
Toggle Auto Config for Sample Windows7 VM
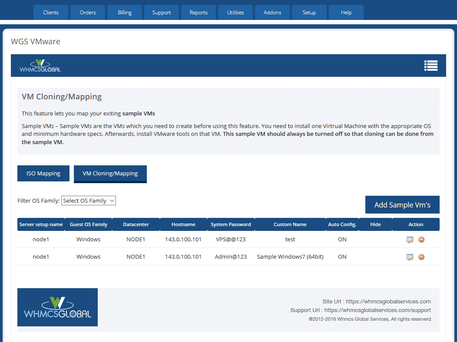click(342, 256)
